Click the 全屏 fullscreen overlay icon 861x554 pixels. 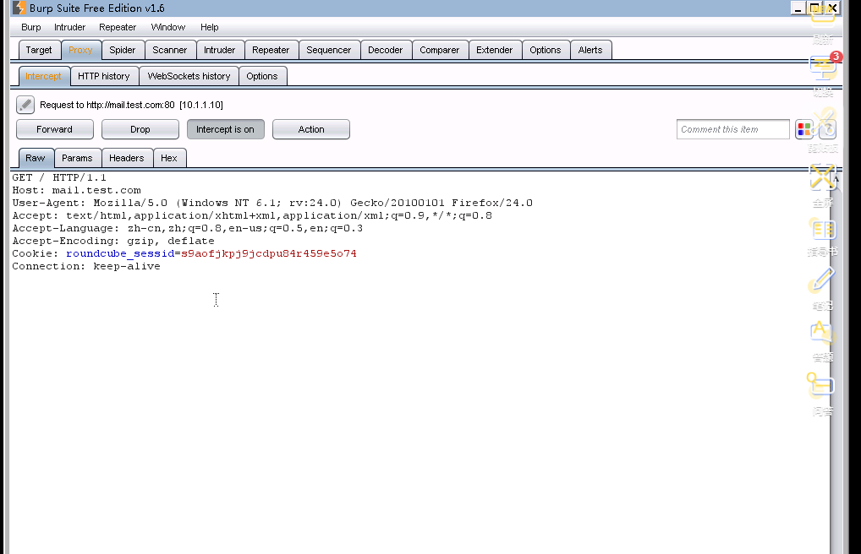point(823,177)
